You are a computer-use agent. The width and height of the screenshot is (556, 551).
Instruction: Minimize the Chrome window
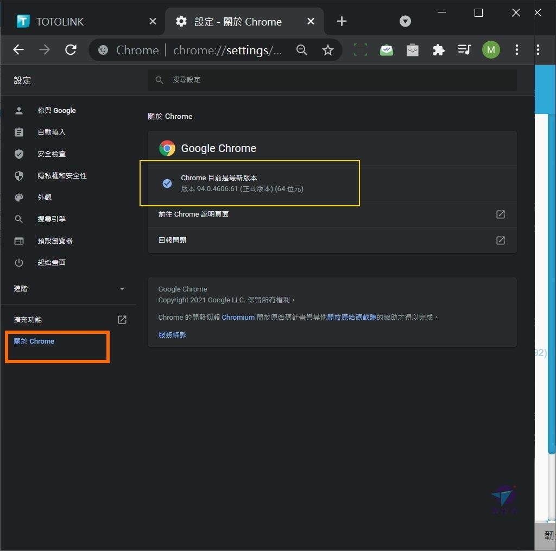tap(441, 13)
